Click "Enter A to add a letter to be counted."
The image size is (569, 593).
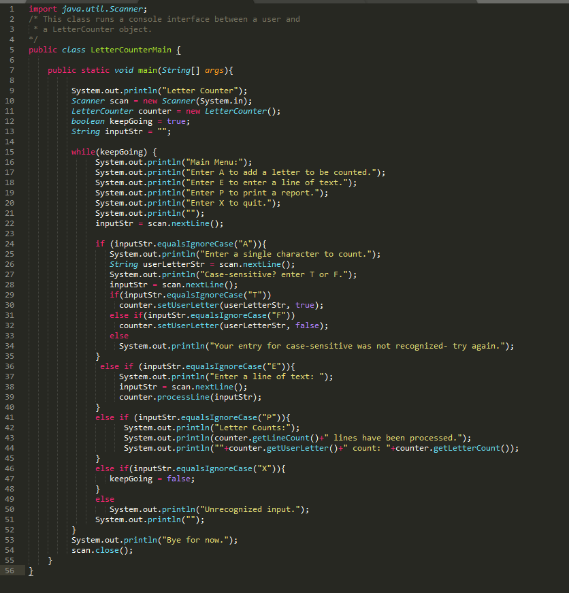tap(280, 172)
